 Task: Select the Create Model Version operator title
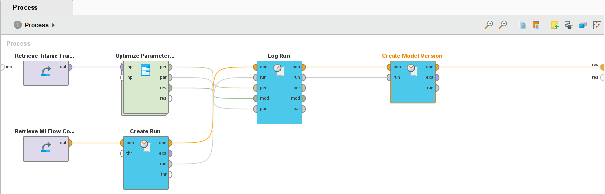click(x=412, y=56)
